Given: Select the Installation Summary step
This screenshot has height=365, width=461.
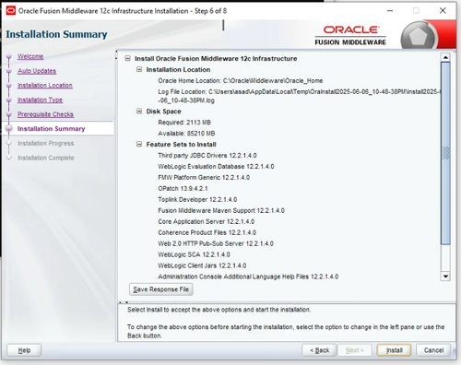Looking at the screenshot, I should pos(52,129).
